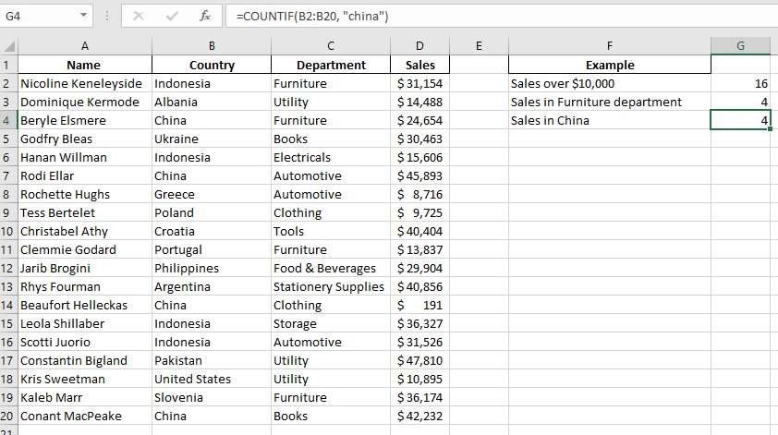Click inside the Name Box showing G4
Screen dimensions: 778x435
42,16
